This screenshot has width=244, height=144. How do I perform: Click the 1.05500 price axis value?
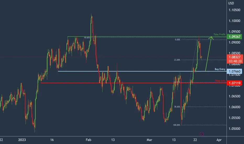pos(234,118)
